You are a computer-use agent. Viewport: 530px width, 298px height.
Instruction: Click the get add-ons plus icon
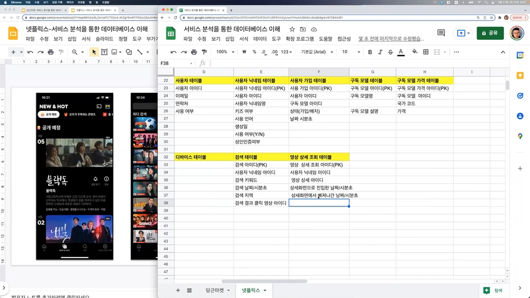point(520,168)
